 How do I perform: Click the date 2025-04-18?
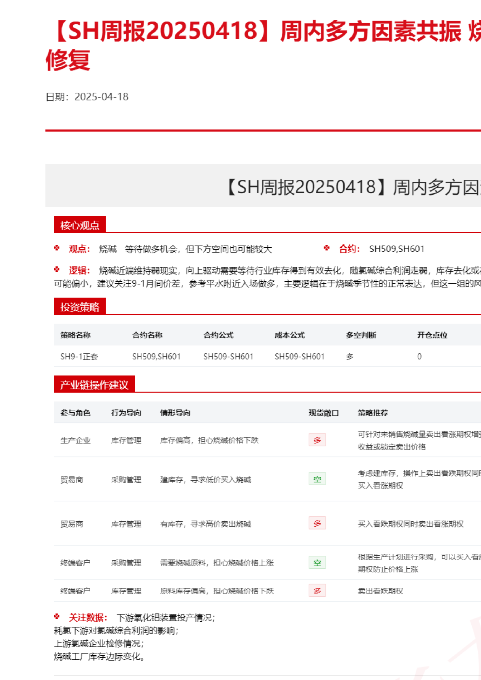(x=101, y=97)
